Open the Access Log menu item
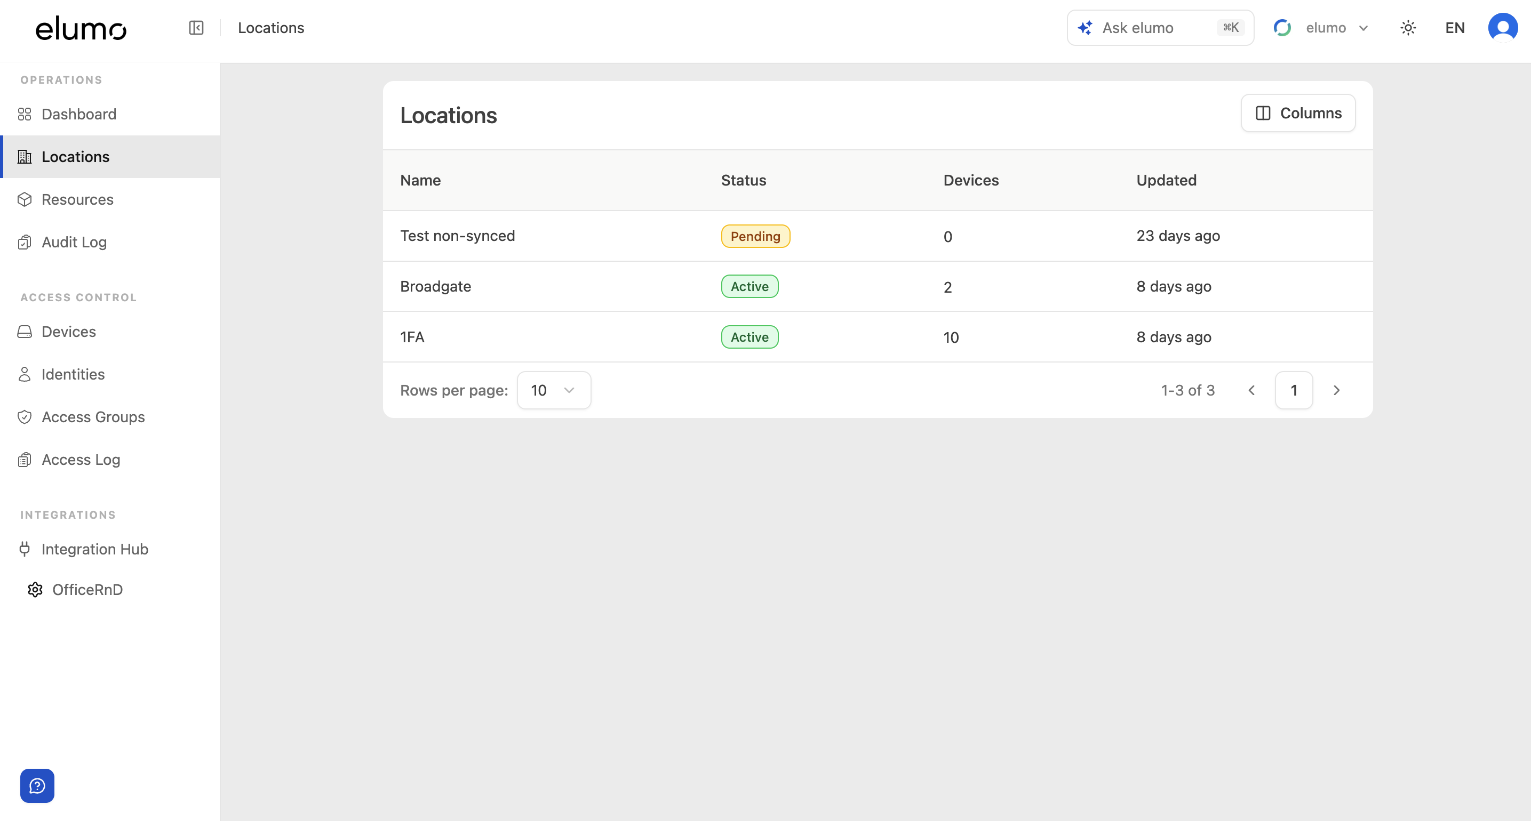This screenshot has height=821, width=1531. coord(110,460)
